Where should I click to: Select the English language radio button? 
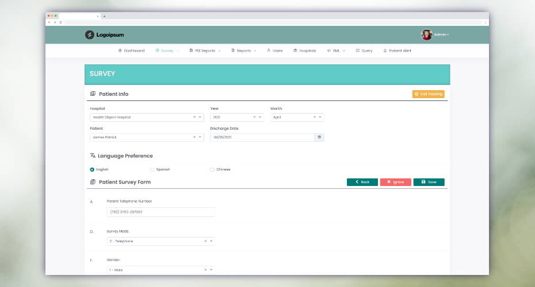coord(92,169)
